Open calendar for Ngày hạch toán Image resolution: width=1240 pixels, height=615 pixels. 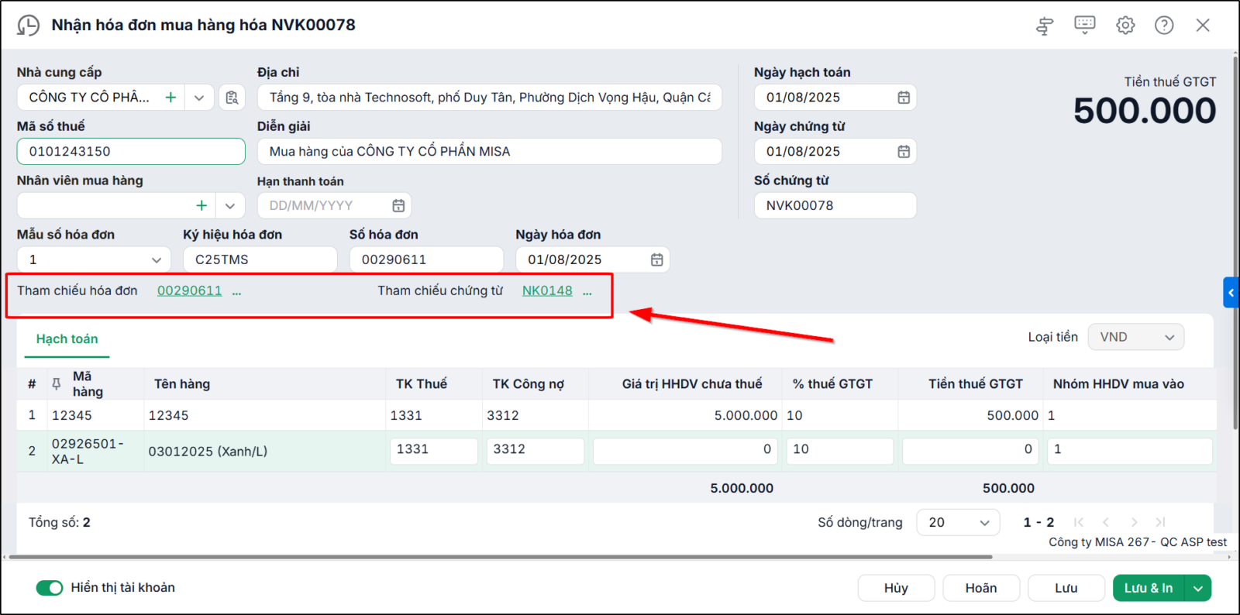pyautogui.click(x=904, y=98)
